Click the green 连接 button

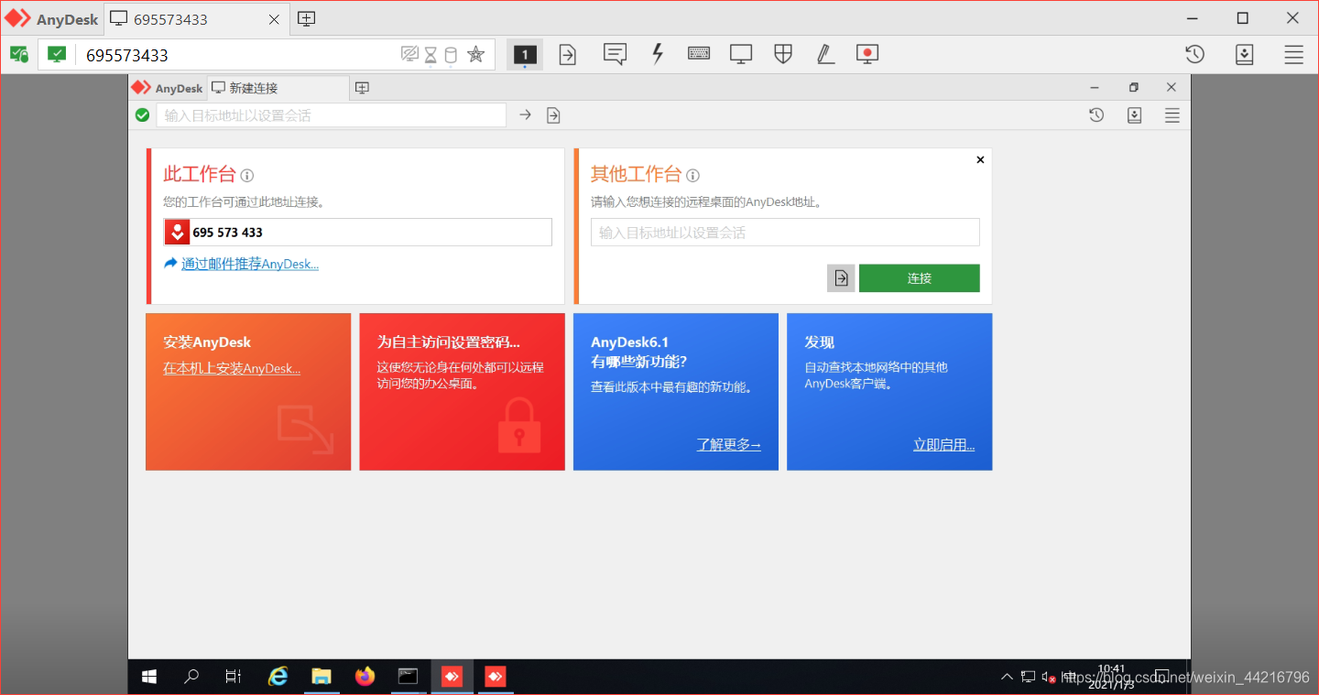coord(919,278)
